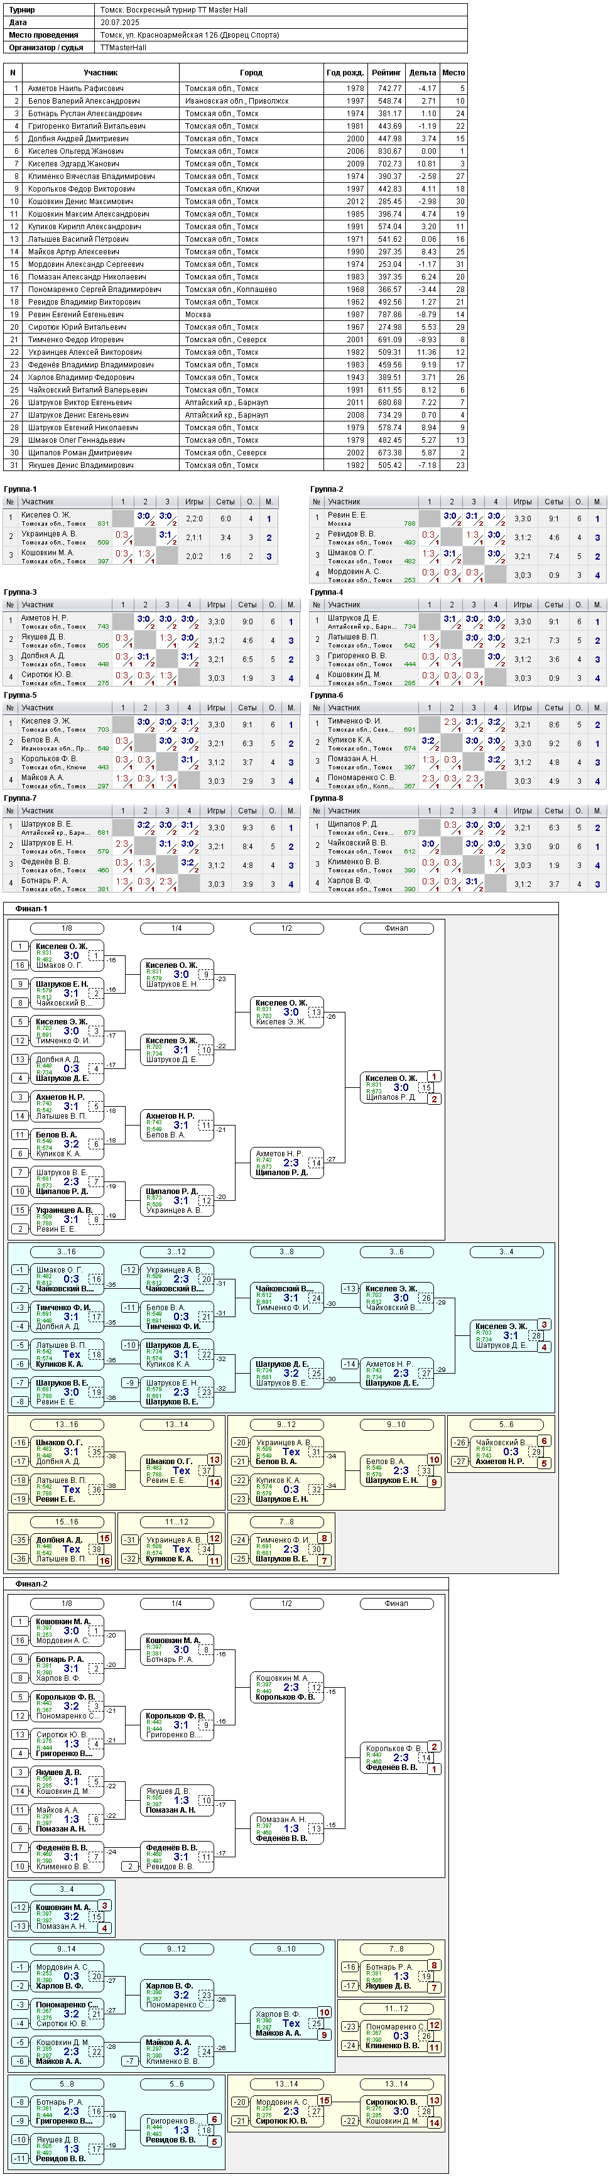Click the 'Место' column header
Screen dimensions: 613x2177
(x=453, y=73)
